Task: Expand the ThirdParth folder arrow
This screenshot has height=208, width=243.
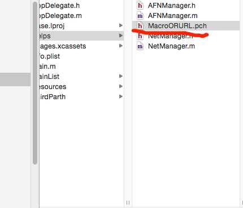Action: coord(121,96)
